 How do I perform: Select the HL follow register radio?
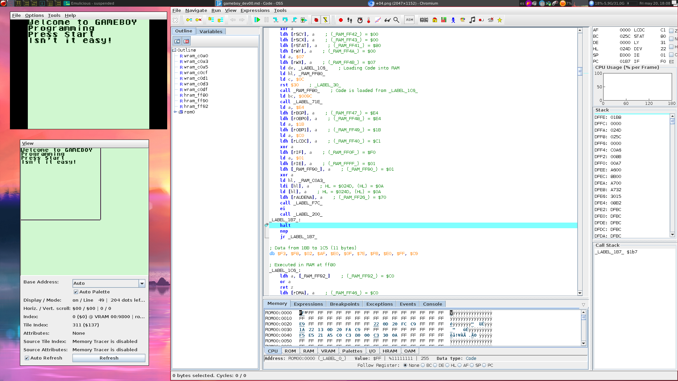(x=447, y=365)
